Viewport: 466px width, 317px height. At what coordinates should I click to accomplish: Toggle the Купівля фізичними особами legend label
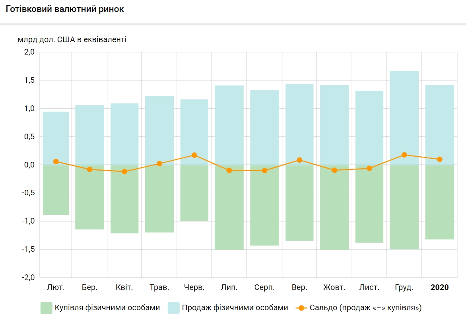coord(107,308)
